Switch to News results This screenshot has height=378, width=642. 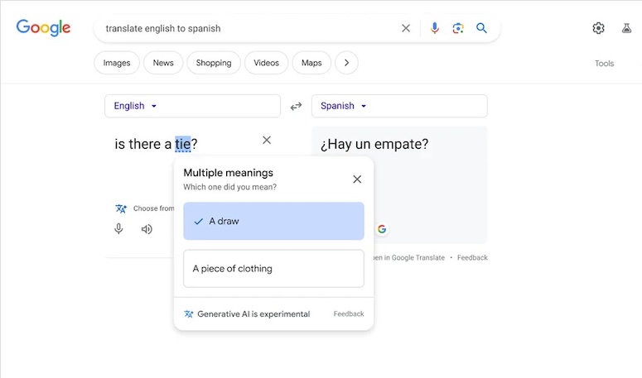point(163,63)
